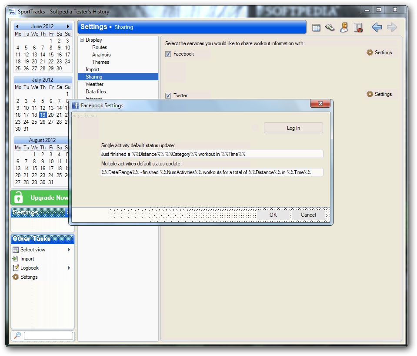Click the SportTracks app icon in title bar

point(12,12)
